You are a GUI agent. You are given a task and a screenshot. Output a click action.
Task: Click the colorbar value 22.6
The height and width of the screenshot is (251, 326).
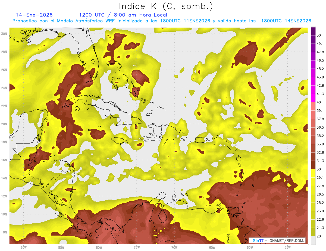click(320, 219)
